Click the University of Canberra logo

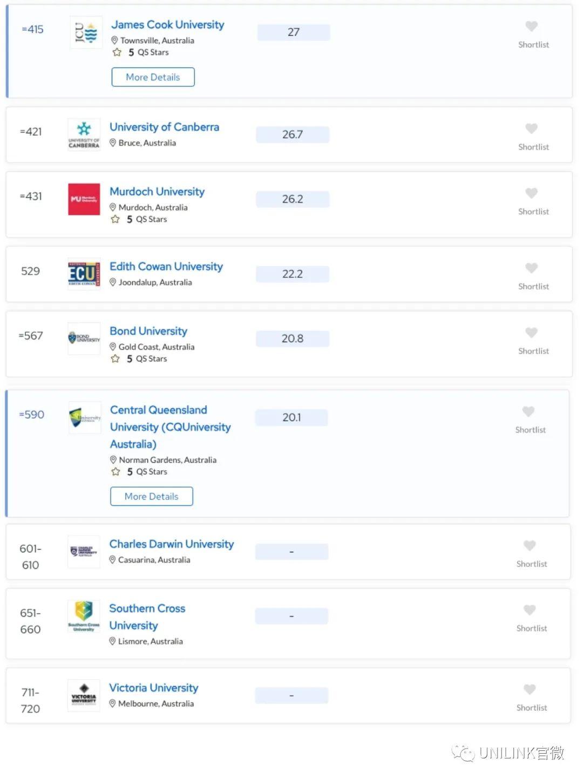tap(84, 134)
